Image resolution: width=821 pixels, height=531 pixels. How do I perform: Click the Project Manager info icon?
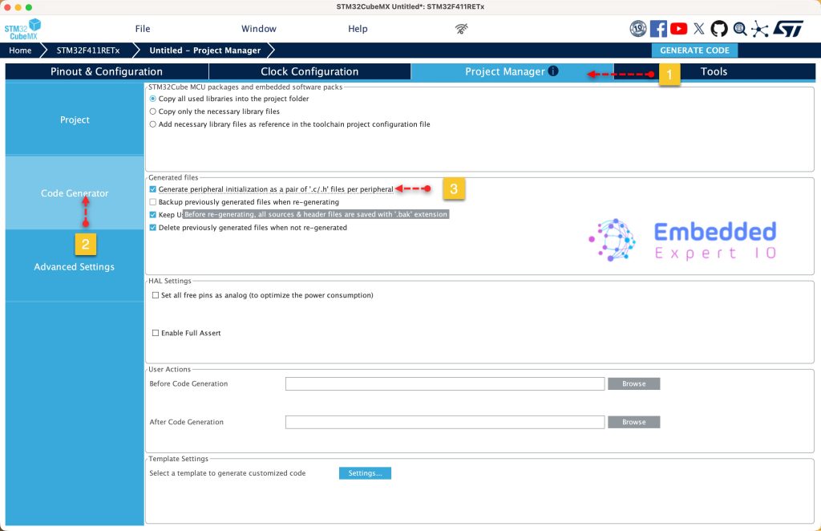[x=553, y=71]
